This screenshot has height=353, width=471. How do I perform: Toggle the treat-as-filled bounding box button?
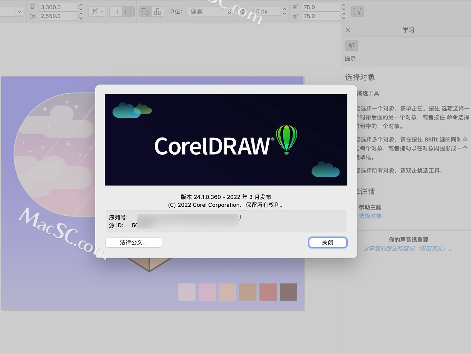point(357,11)
